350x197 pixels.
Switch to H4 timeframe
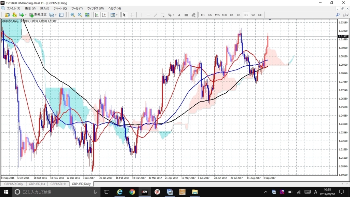point(239,15)
